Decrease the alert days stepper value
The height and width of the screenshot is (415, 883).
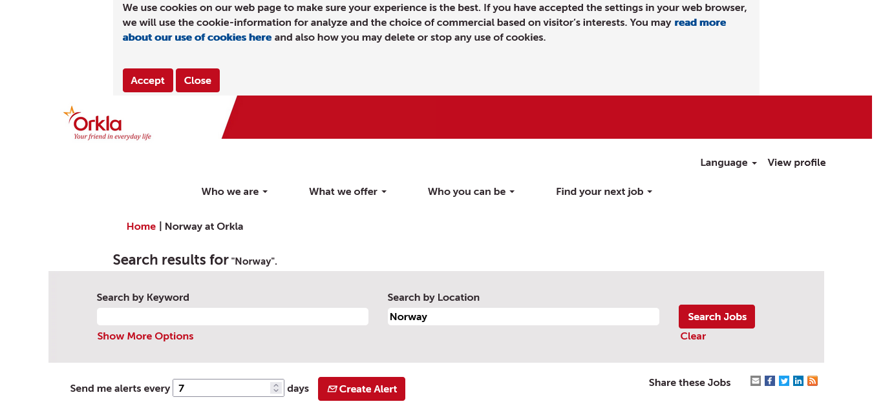click(276, 391)
